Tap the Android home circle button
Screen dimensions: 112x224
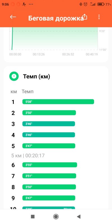(56, 216)
